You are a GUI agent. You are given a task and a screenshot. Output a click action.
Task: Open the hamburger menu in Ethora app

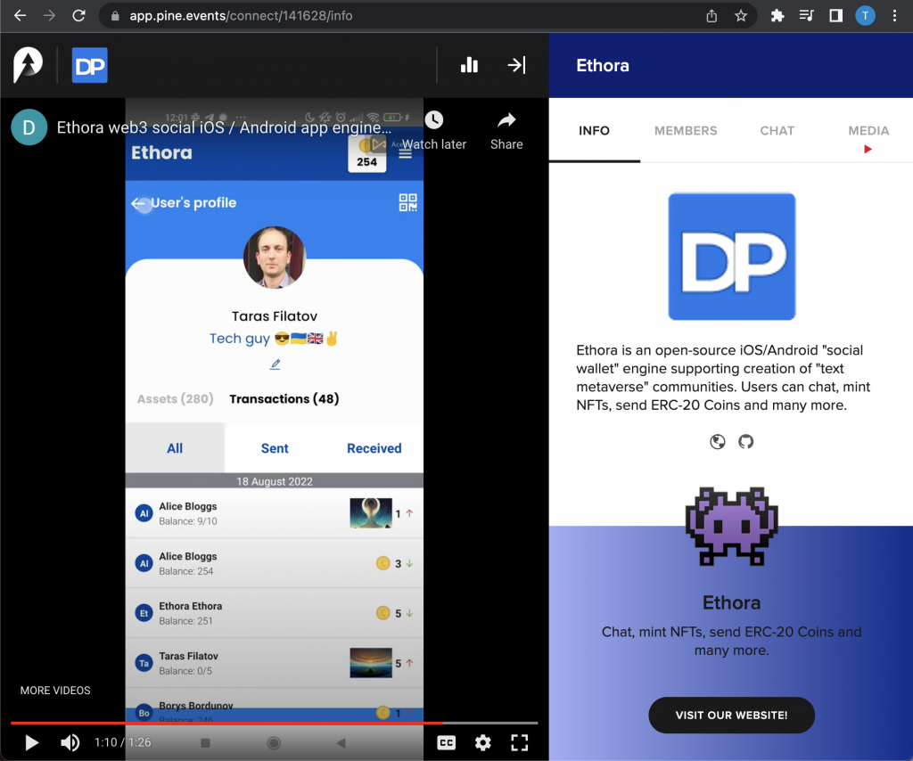pyautogui.click(x=406, y=153)
